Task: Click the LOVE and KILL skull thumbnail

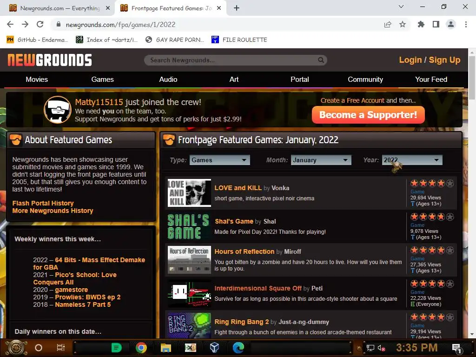Action: tap(190, 193)
